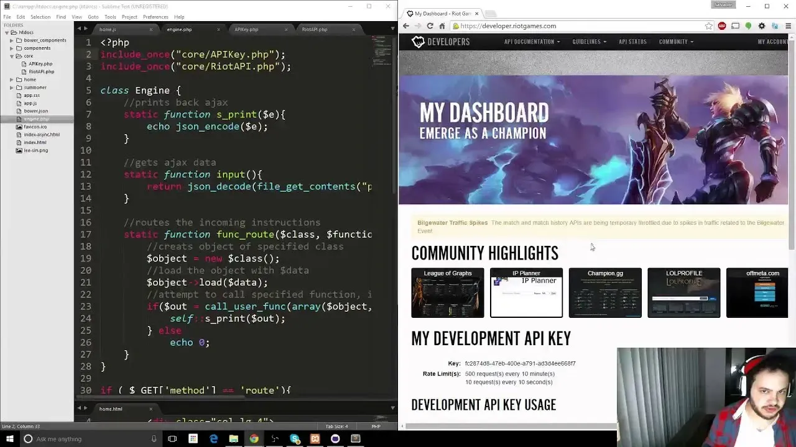796x447 pixels.
Task: Open Guidelines dropdown menu
Action: click(x=589, y=42)
